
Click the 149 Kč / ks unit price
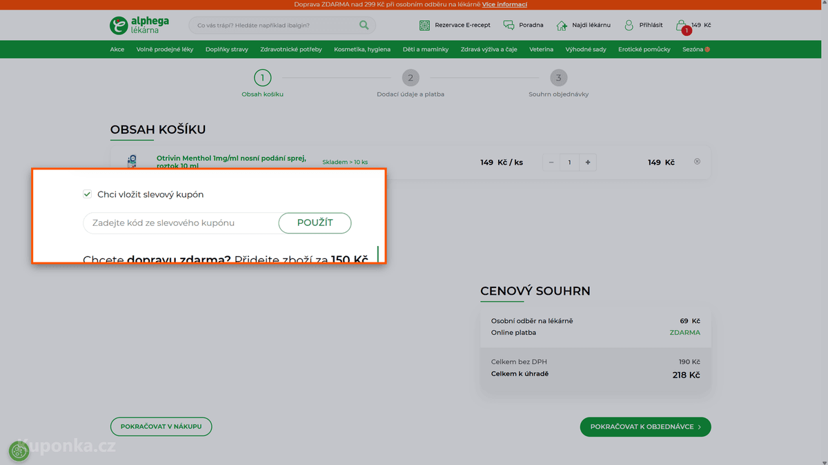[502, 163]
